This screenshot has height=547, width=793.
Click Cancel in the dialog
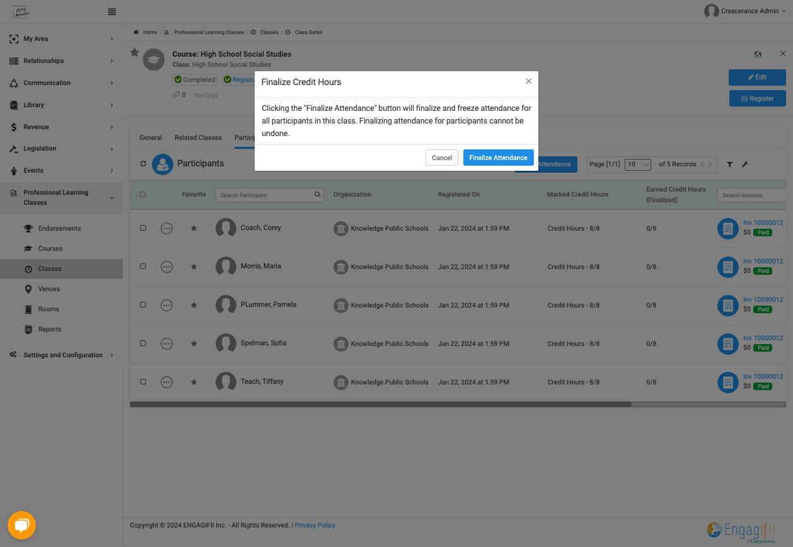(442, 158)
